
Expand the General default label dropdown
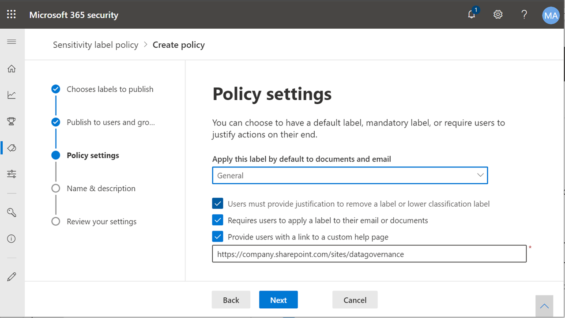pyautogui.click(x=350, y=175)
